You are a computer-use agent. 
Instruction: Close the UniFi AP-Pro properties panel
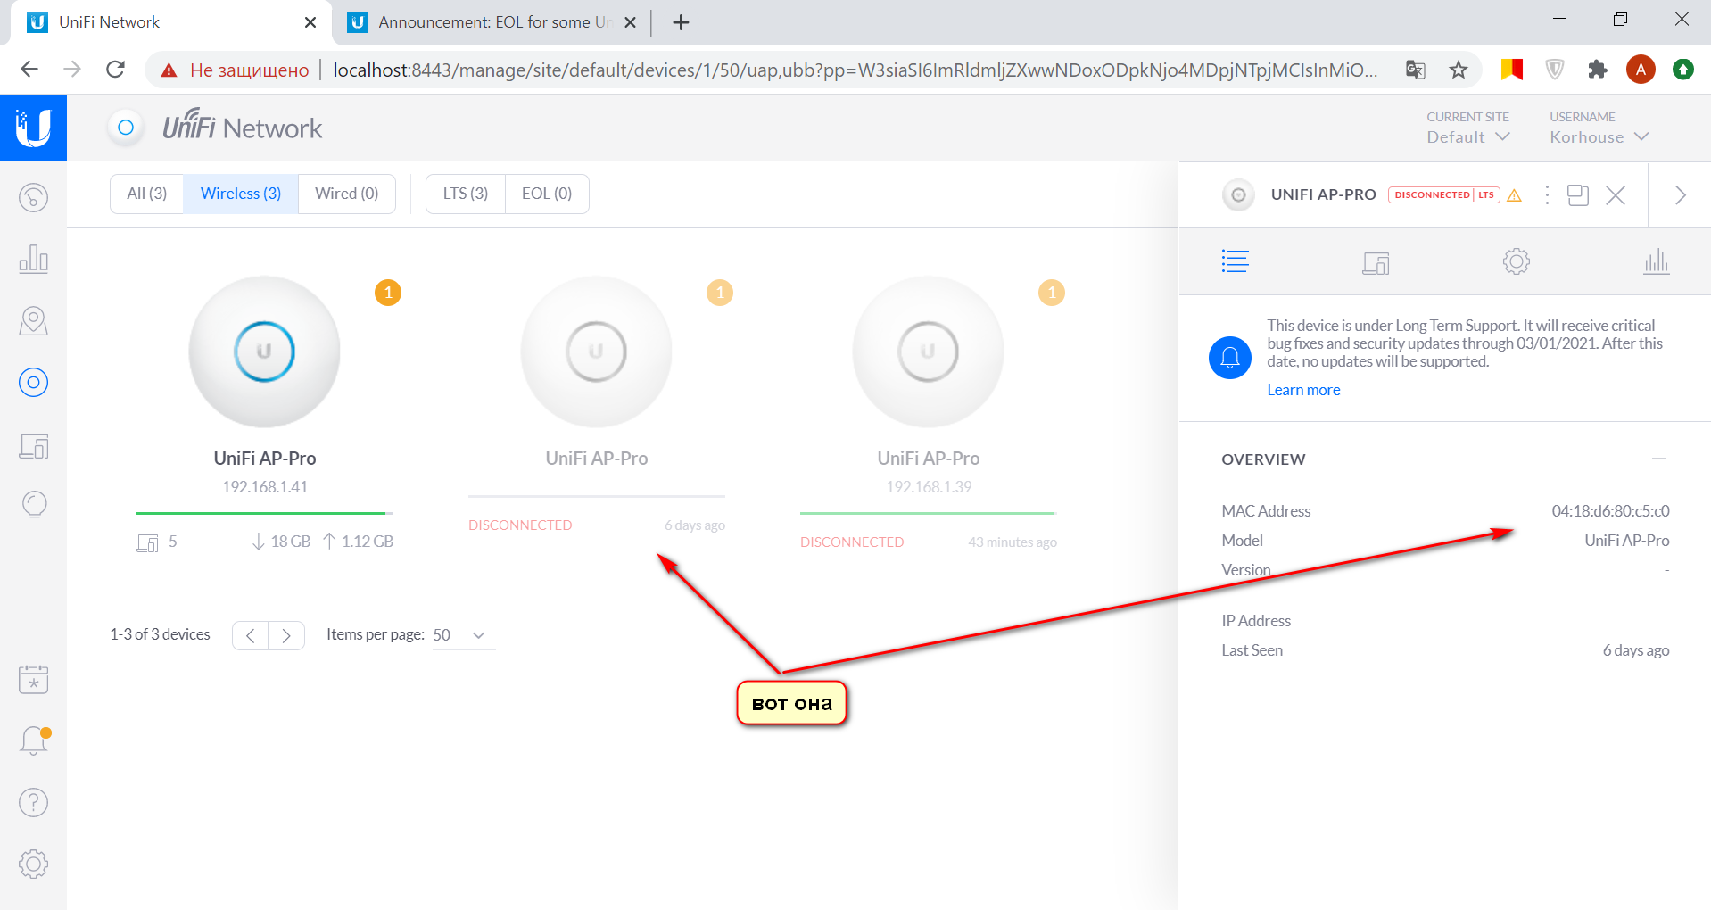pyautogui.click(x=1616, y=195)
